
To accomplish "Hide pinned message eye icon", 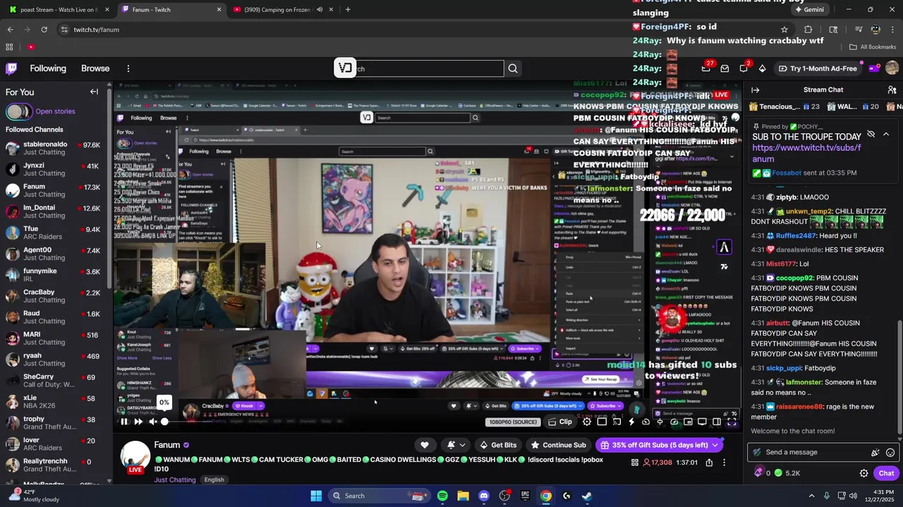I will [871, 134].
